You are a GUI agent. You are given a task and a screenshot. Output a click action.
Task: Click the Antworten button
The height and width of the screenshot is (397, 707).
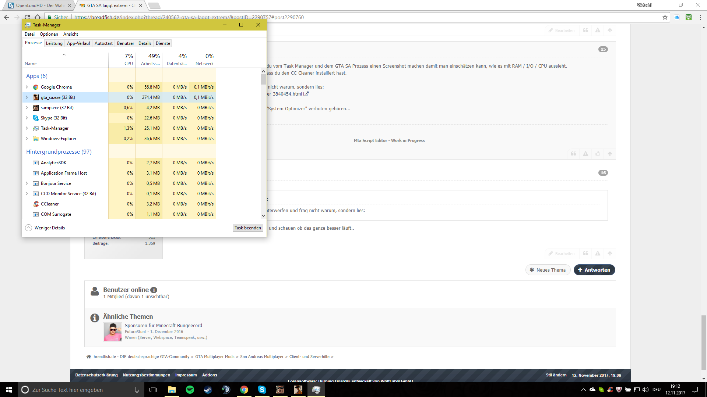tap(594, 270)
